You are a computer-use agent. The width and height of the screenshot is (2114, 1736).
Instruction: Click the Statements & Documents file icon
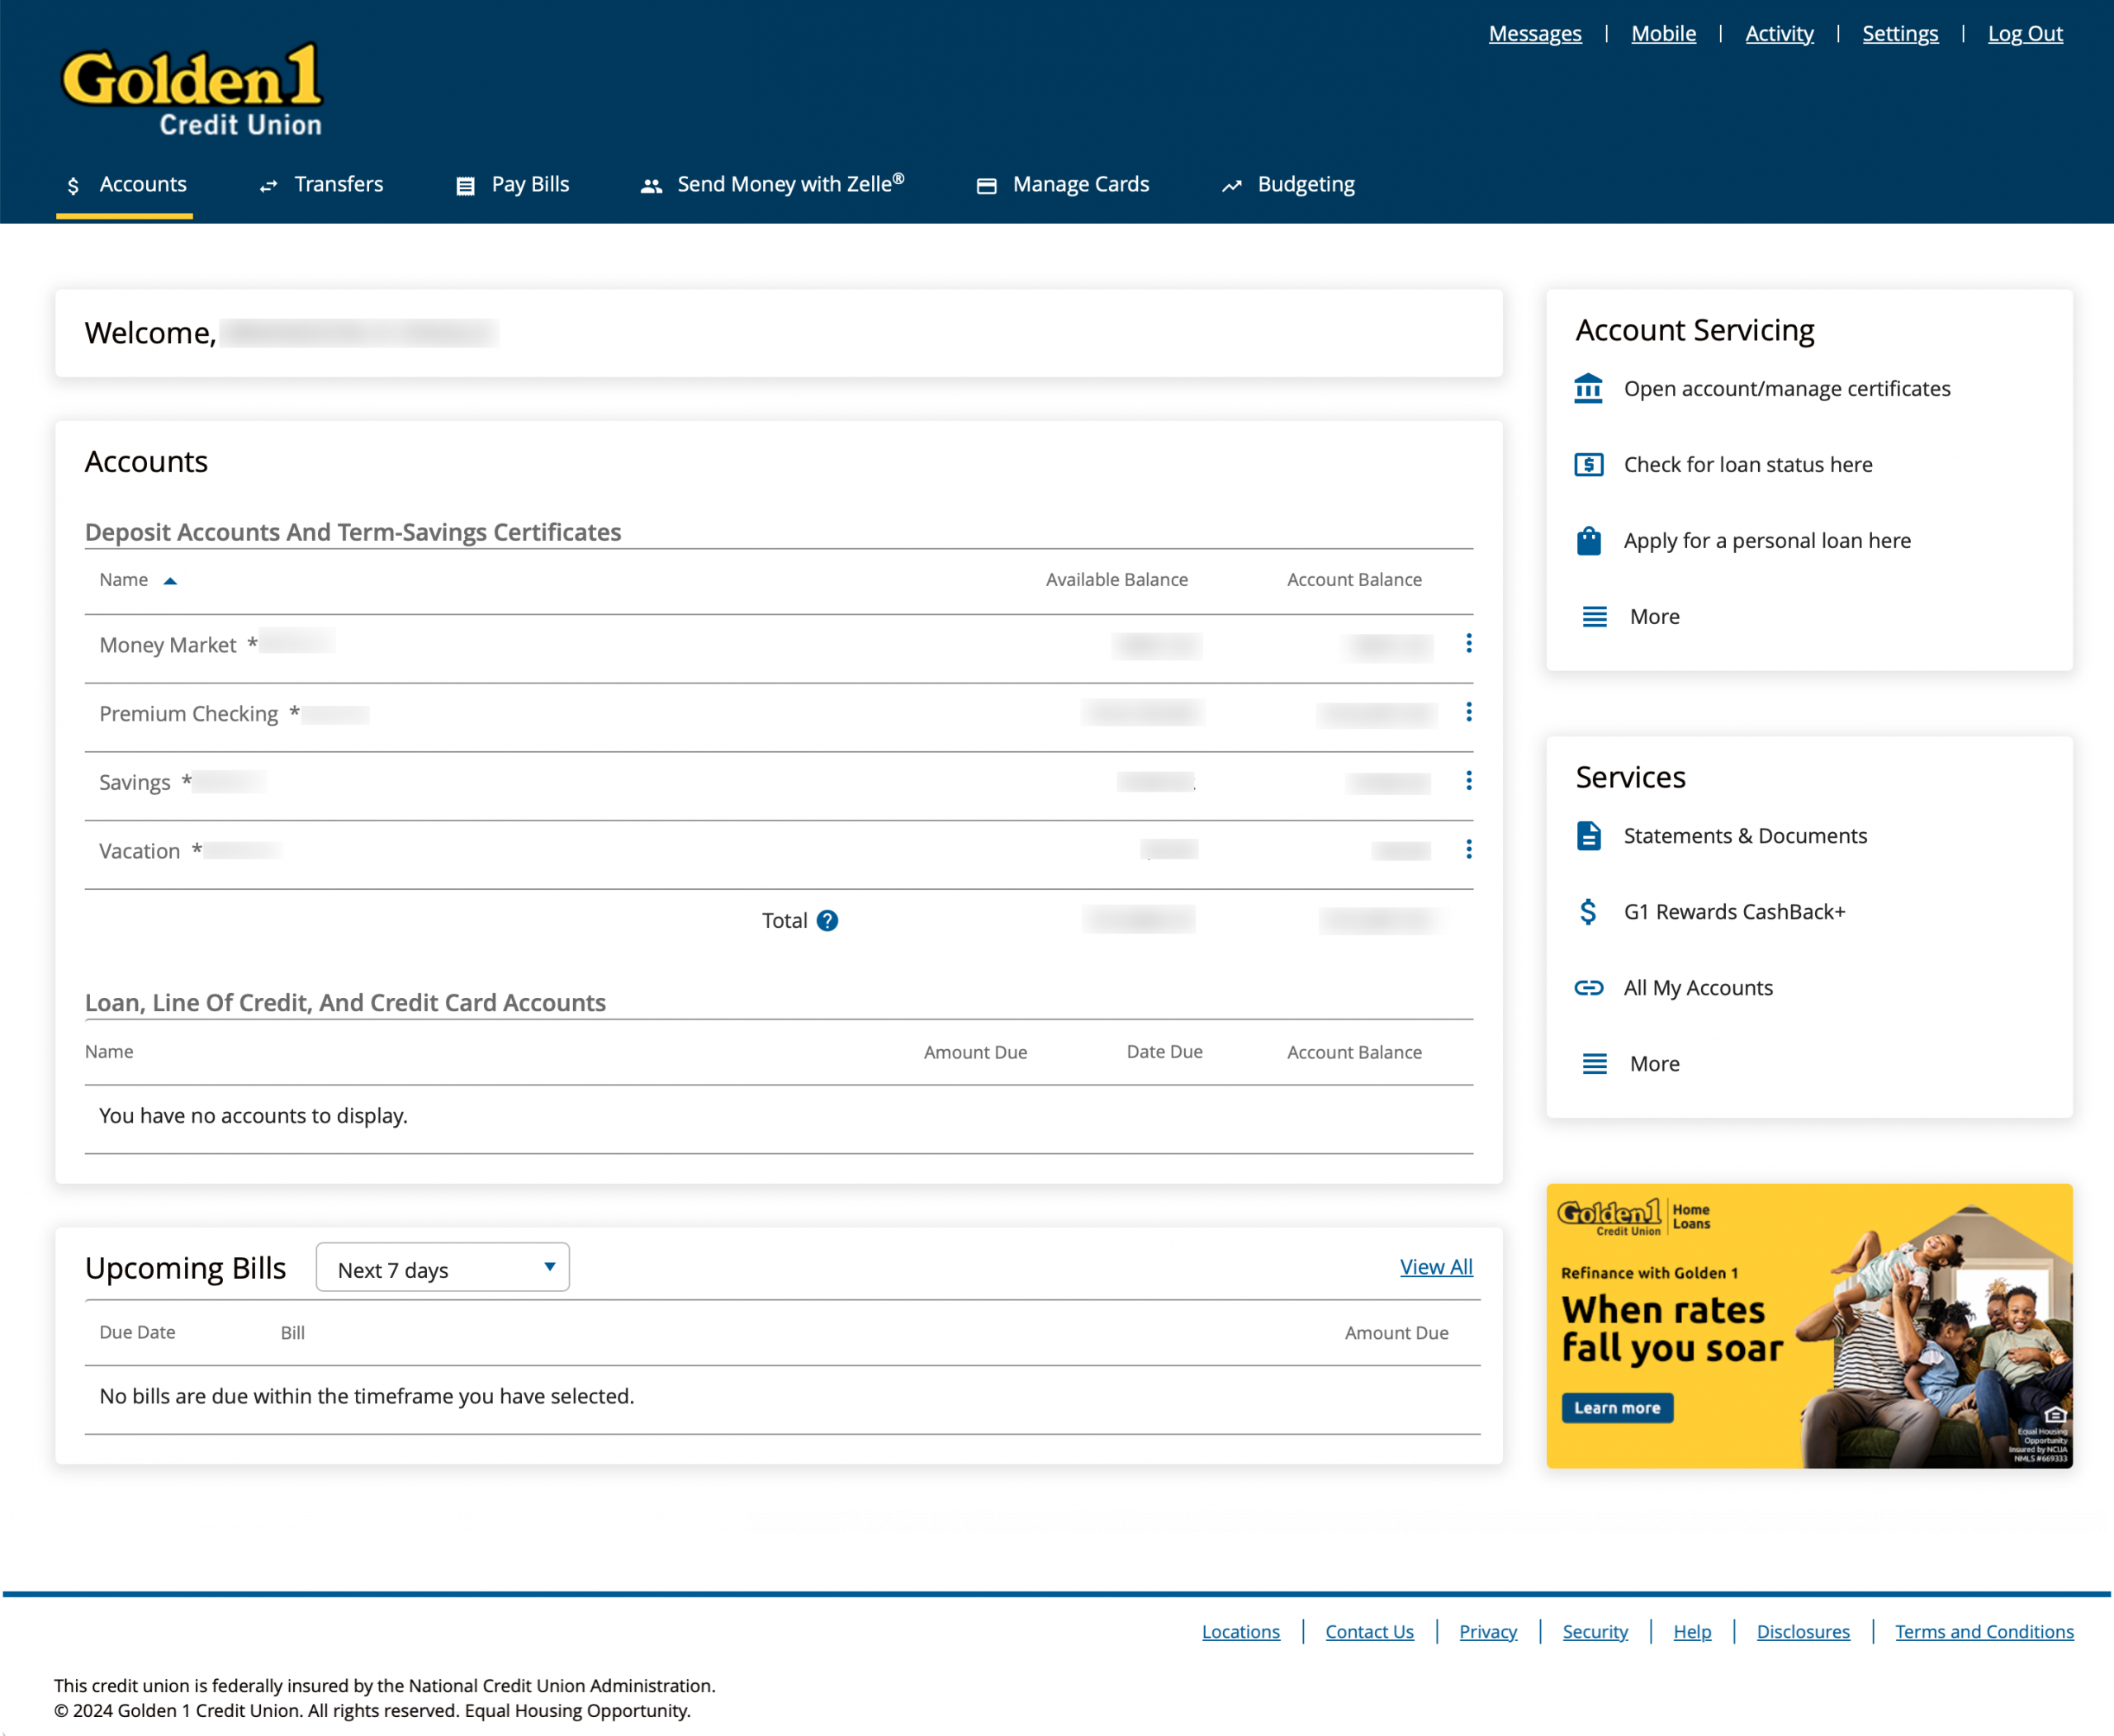click(x=1589, y=835)
